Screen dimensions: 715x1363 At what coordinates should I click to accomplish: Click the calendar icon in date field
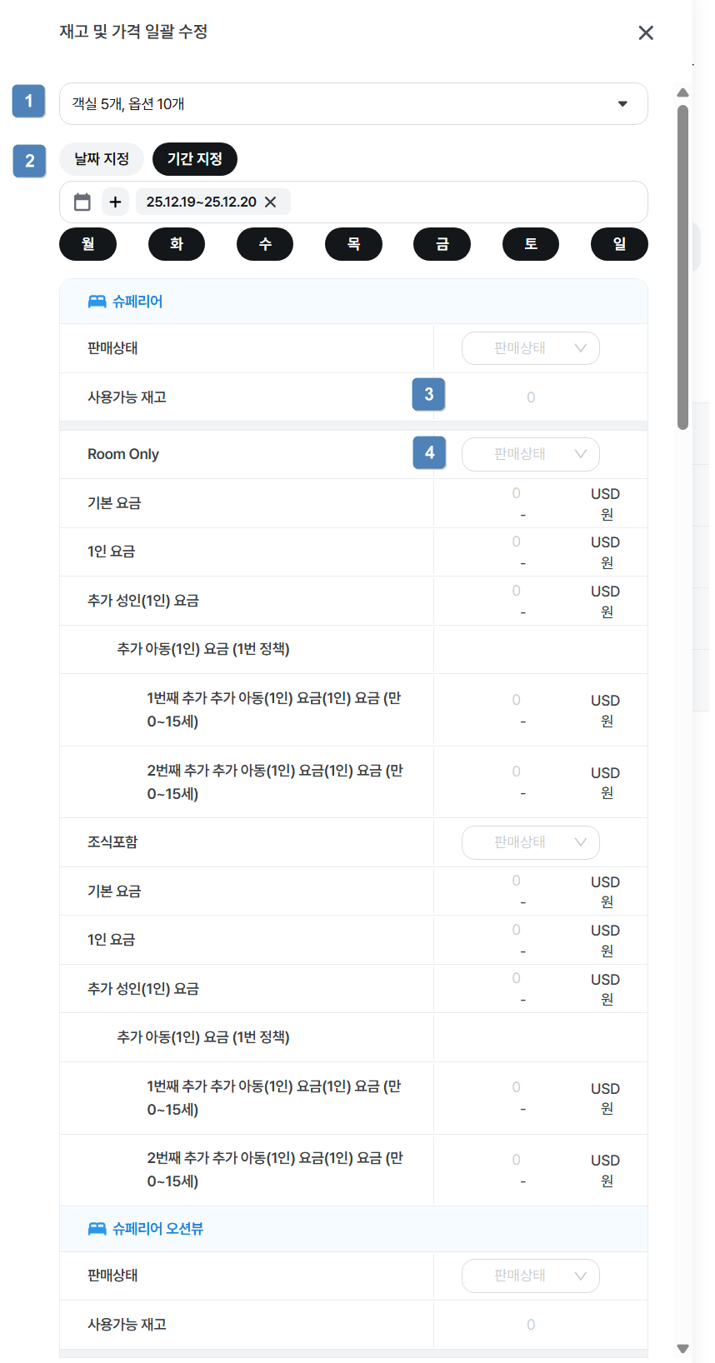tap(82, 202)
